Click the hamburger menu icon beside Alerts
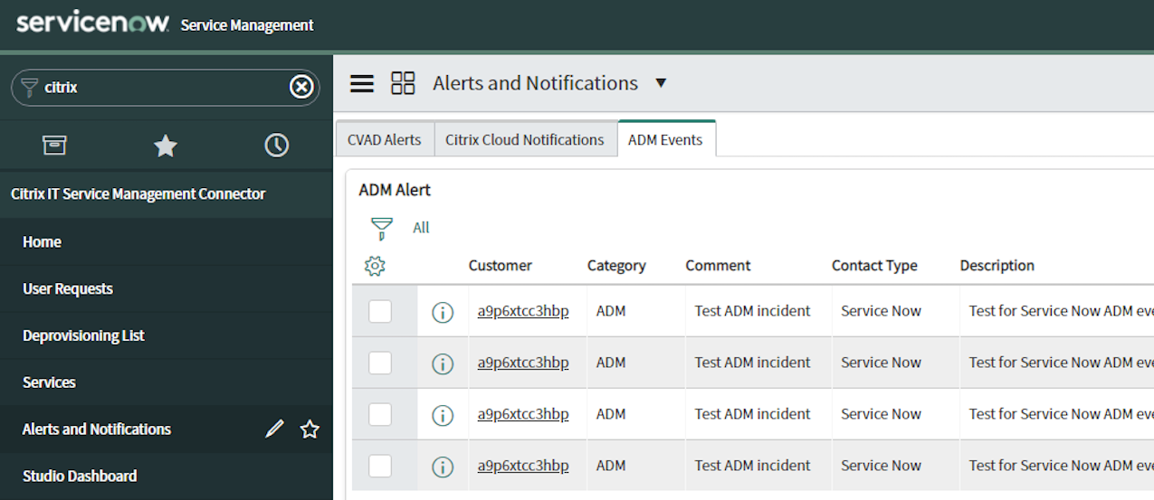 tap(362, 84)
